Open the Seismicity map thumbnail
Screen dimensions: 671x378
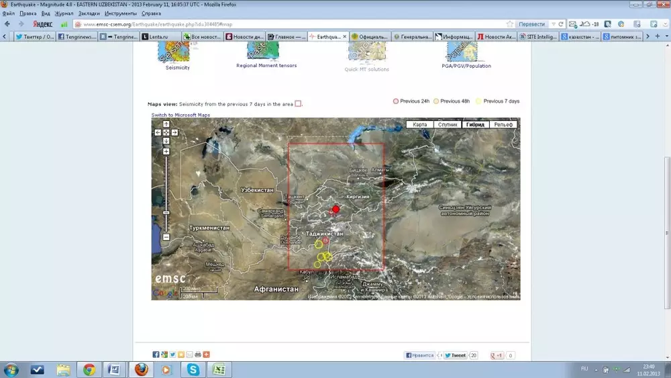click(x=178, y=54)
